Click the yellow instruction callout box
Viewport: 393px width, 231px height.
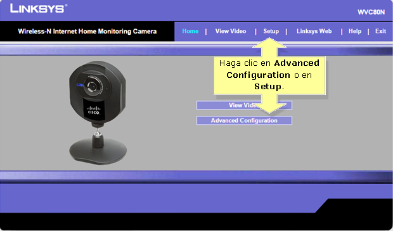pos(269,75)
